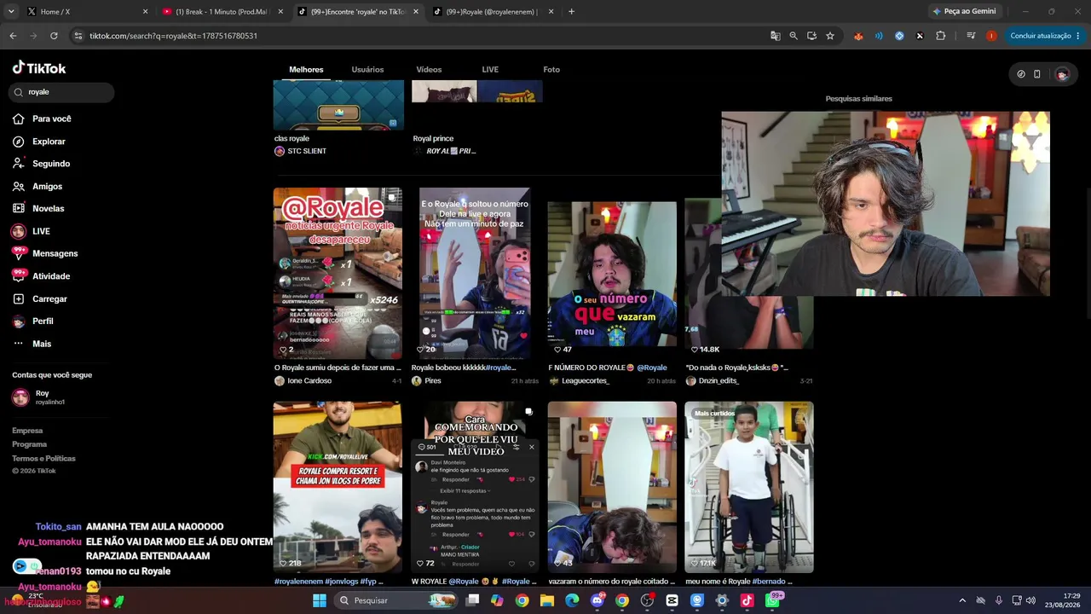Click the TikTok coins icon in header
1091x614 pixels.
point(1021,74)
